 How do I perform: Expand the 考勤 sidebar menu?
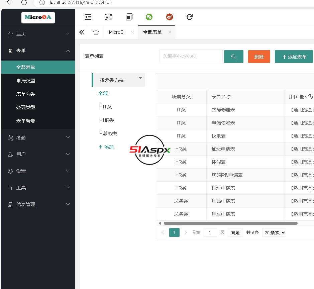click(38, 137)
